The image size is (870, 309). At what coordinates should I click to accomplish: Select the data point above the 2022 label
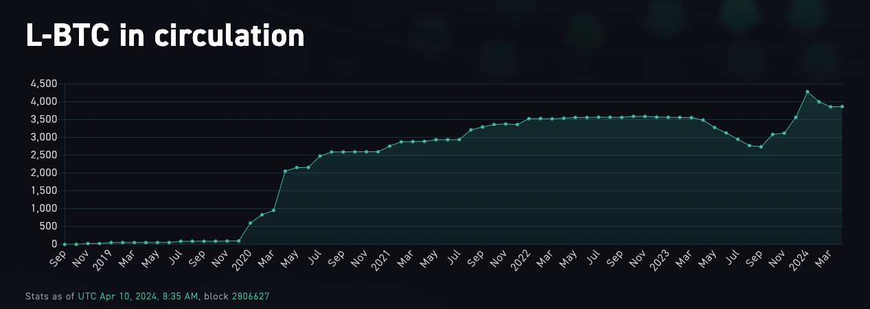coord(529,119)
